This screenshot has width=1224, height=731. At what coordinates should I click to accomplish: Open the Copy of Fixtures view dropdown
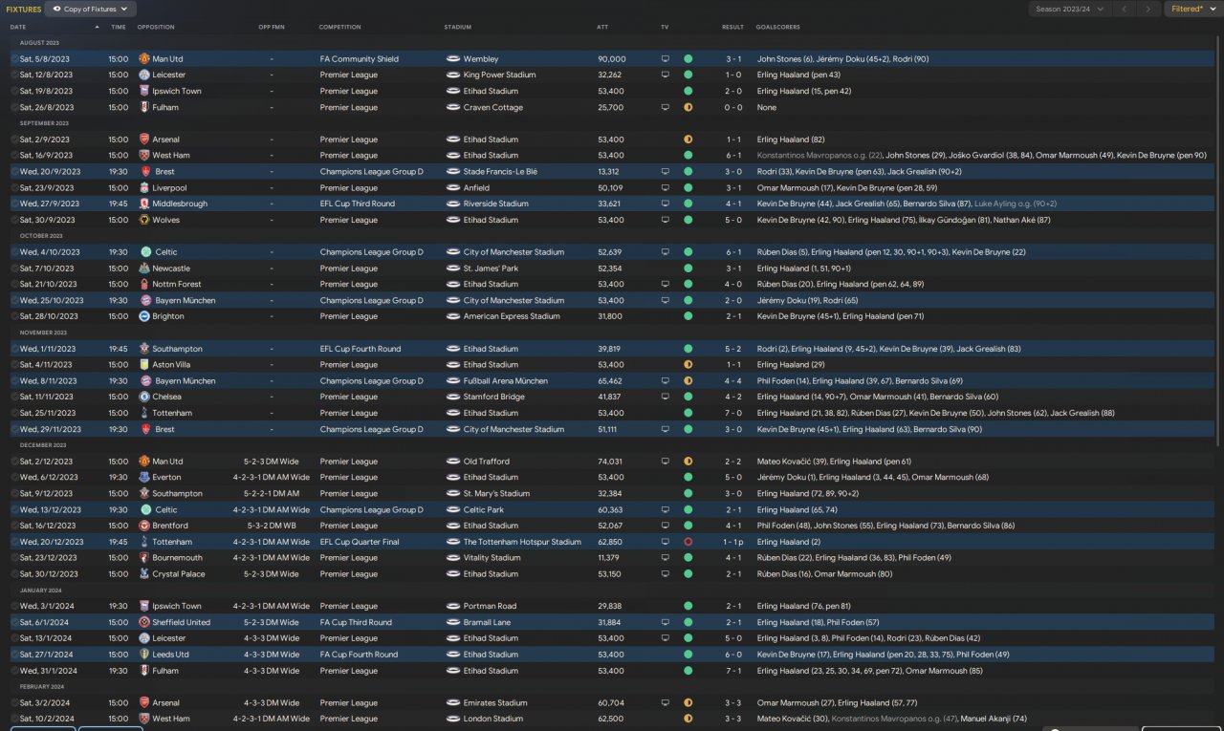pos(91,10)
